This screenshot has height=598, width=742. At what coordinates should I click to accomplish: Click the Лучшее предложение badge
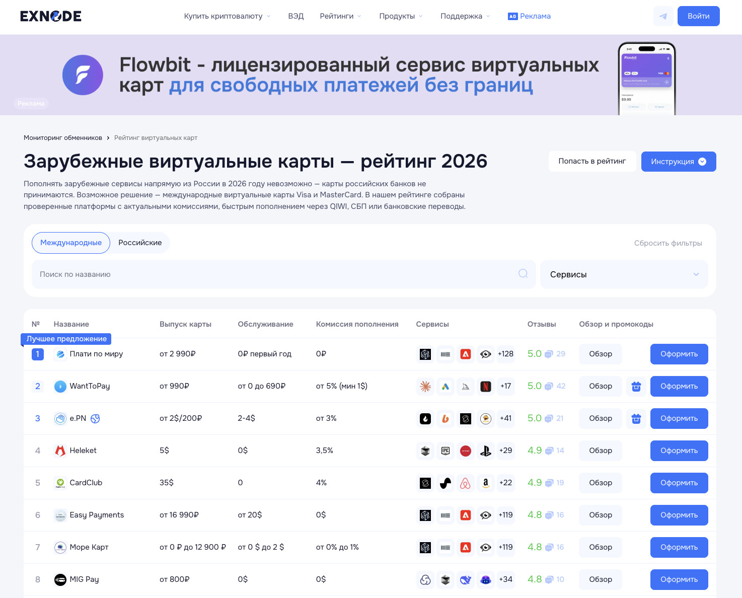[x=66, y=339]
